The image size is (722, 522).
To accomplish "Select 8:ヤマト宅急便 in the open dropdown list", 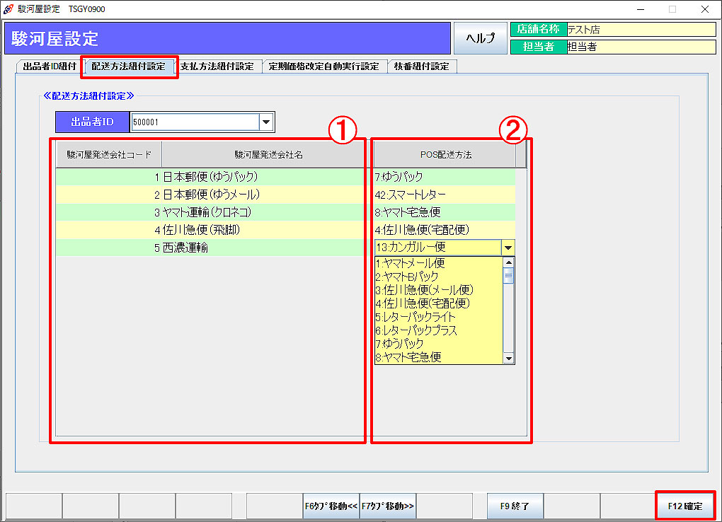I will [x=440, y=356].
